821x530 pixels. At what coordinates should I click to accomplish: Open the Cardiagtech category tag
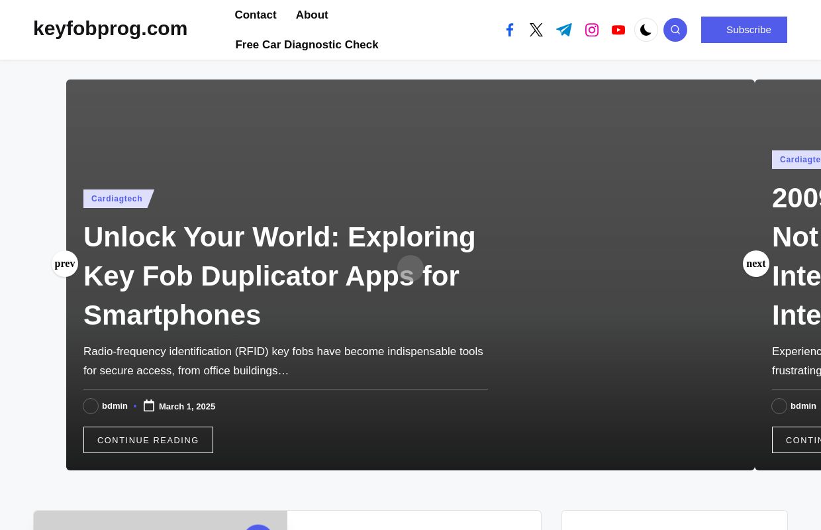pos(117,199)
